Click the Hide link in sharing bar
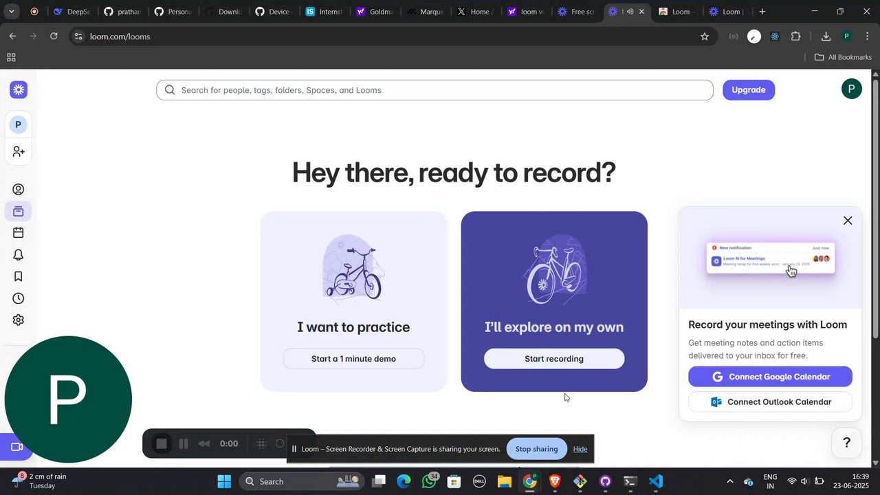The width and height of the screenshot is (880, 495). 580,449
